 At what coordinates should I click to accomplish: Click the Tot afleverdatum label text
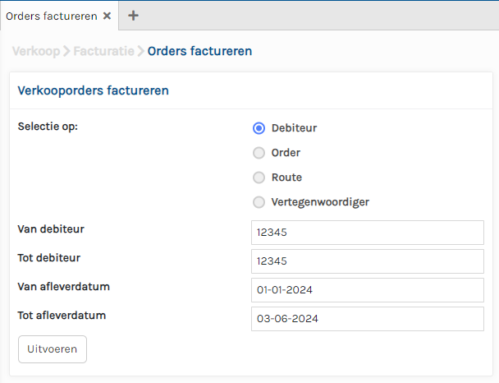[x=62, y=315]
